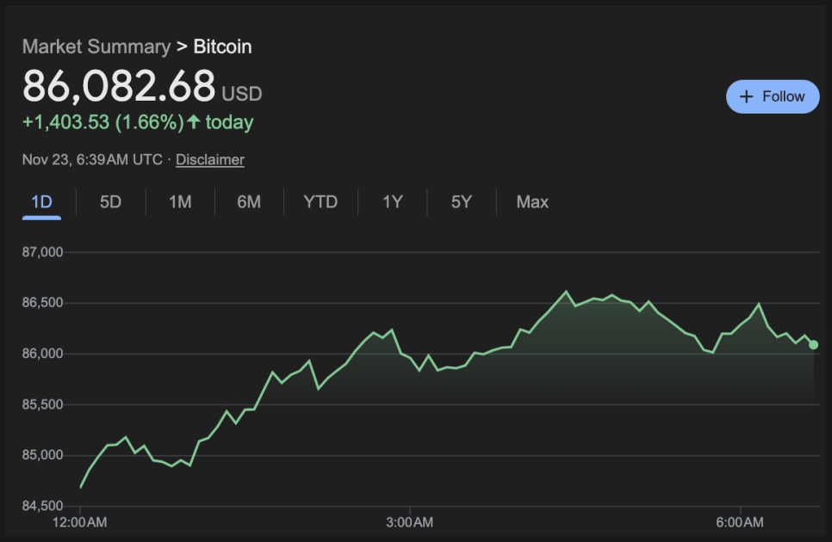The width and height of the screenshot is (832, 542).
Task: Show the 1M price chart
Action: (x=180, y=202)
